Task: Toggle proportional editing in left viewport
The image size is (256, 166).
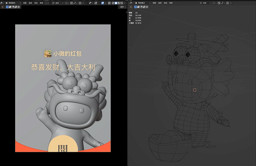Action: pyautogui.click(x=80, y=3)
